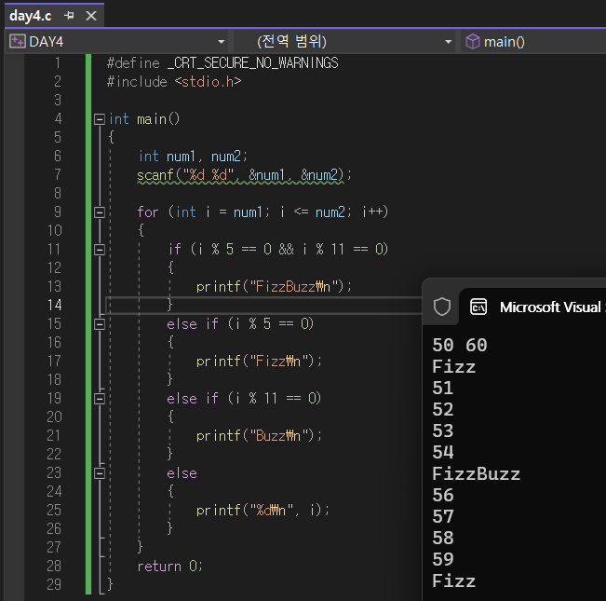Image resolution: width=606 pixels, height=601 pixels.
Task: Click the int num1, num2; declaration
Action: [193, 157]
